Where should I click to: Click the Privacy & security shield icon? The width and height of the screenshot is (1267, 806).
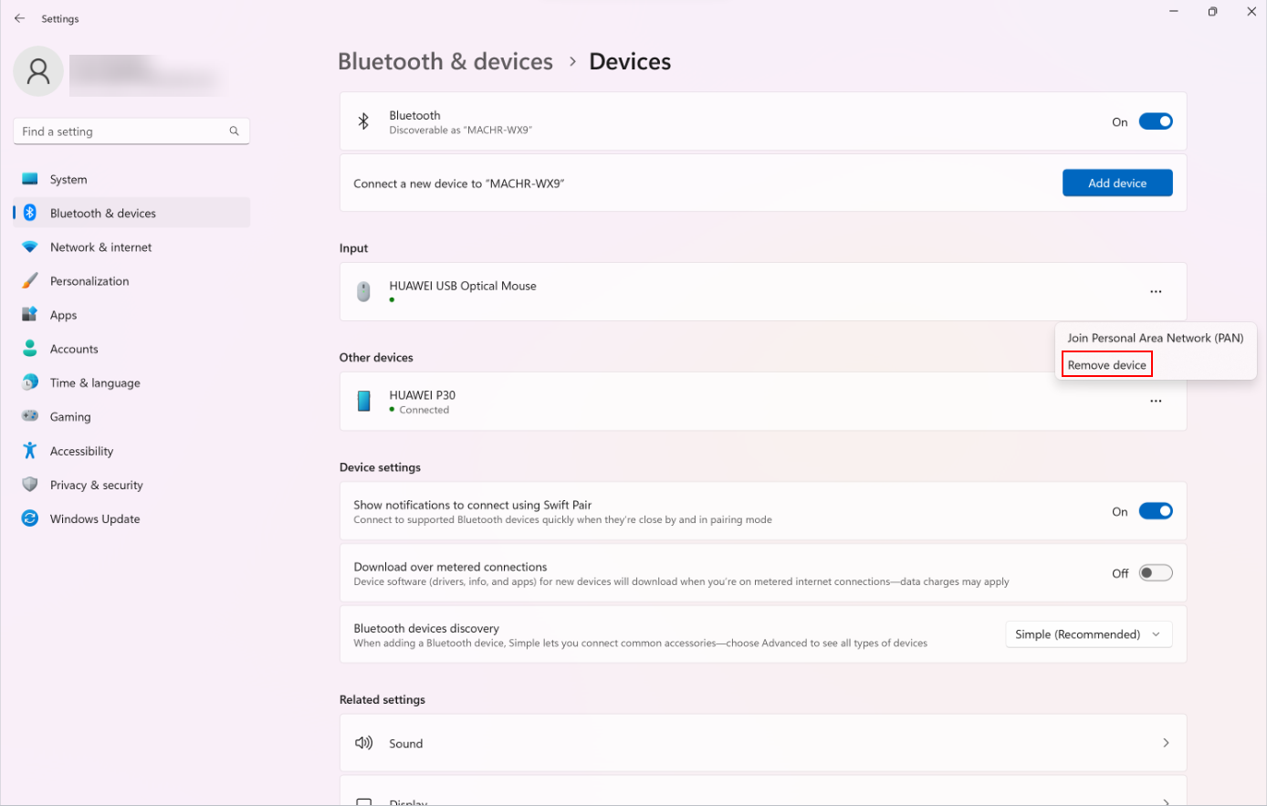pos(30,485)
